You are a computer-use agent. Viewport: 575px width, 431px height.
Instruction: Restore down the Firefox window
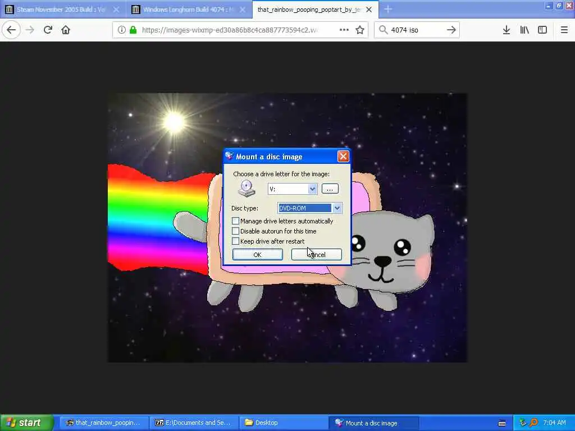pyautogui.click(x=559, y=6)
